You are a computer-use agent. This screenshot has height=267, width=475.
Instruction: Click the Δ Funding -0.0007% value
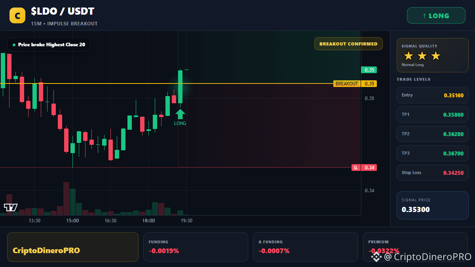274,251
